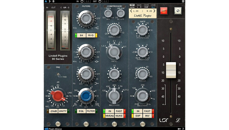
Task: Click the white output fader handle
Action: (x=171, y=70)
